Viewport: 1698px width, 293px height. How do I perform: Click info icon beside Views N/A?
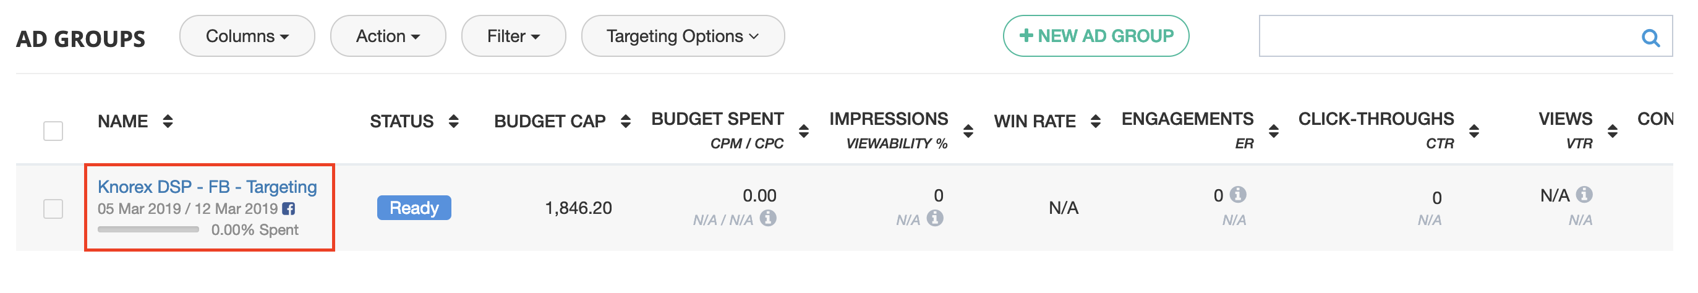pos(1584,195)
